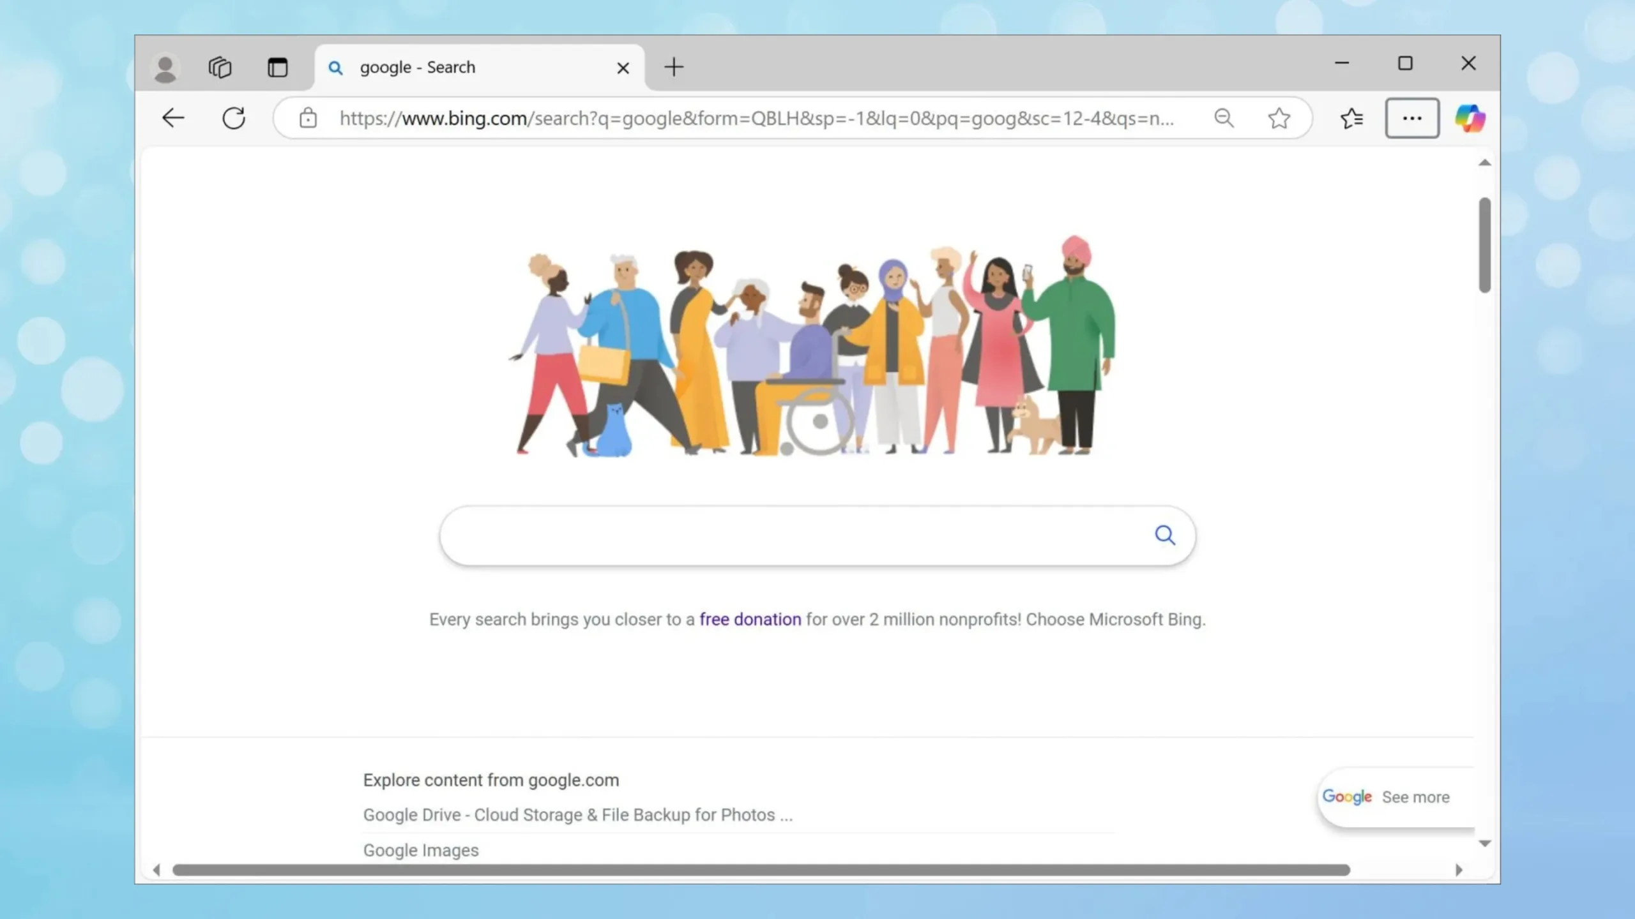Screen dimensions: 1635x919
Task: Open the "free donation" link
Action: 750,620
